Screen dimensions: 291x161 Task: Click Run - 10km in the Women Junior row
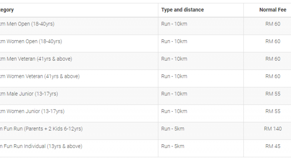[174, 111]
